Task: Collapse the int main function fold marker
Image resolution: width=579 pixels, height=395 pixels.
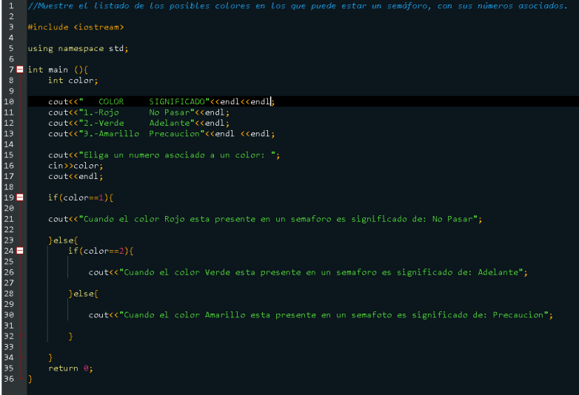Action: 20,70
